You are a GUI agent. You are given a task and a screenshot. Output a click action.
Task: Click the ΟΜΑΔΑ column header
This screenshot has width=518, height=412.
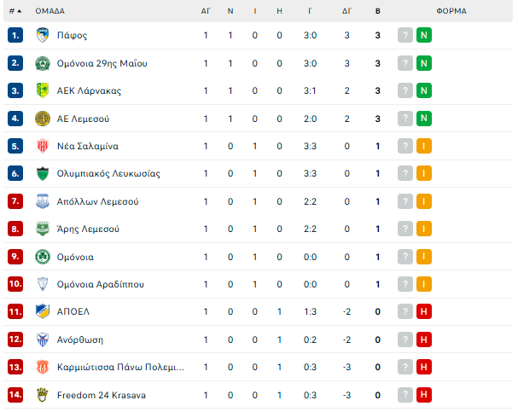click(49, 11)
